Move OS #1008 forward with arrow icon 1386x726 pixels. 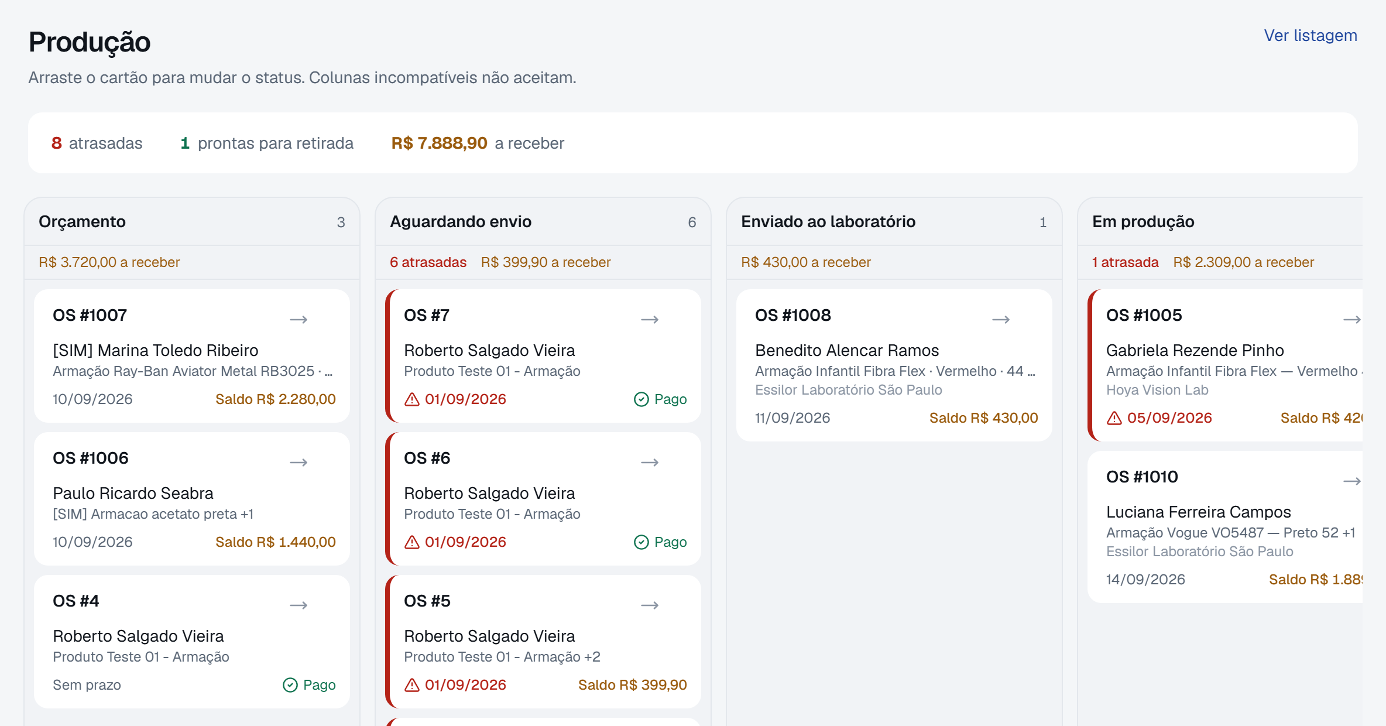pyautogui.click(x=1001, y=319)
